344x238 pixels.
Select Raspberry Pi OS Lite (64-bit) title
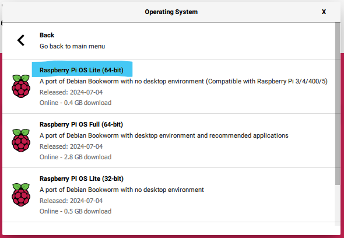click(x=82, y=70)
